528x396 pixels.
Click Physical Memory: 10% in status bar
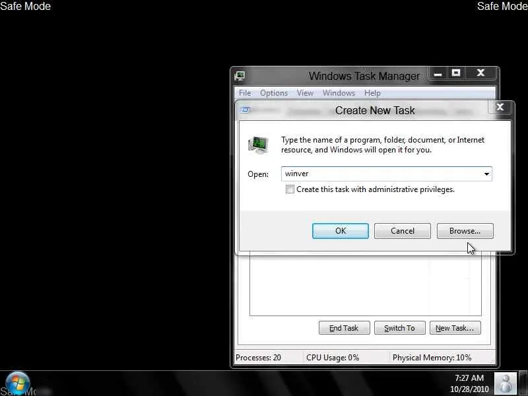coord(432,357)
